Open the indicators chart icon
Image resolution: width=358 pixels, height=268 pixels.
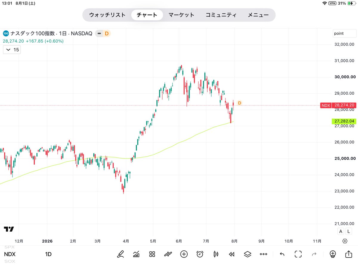pyautogui.click(x=136, y=254)
